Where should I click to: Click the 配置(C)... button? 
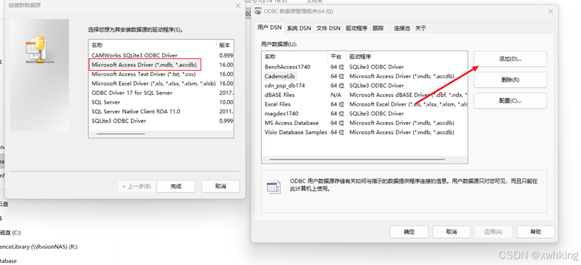pyautogui.click(x=510, y=101)
